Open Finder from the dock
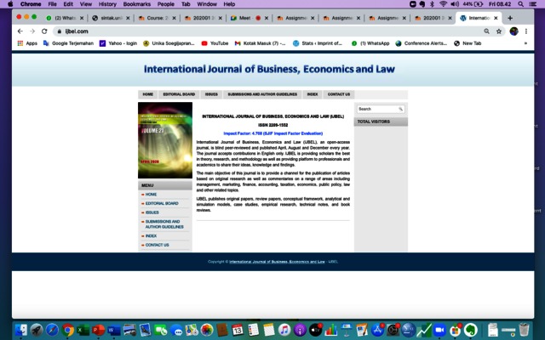This screenshot has height=340, width=545. pos(20,329)
